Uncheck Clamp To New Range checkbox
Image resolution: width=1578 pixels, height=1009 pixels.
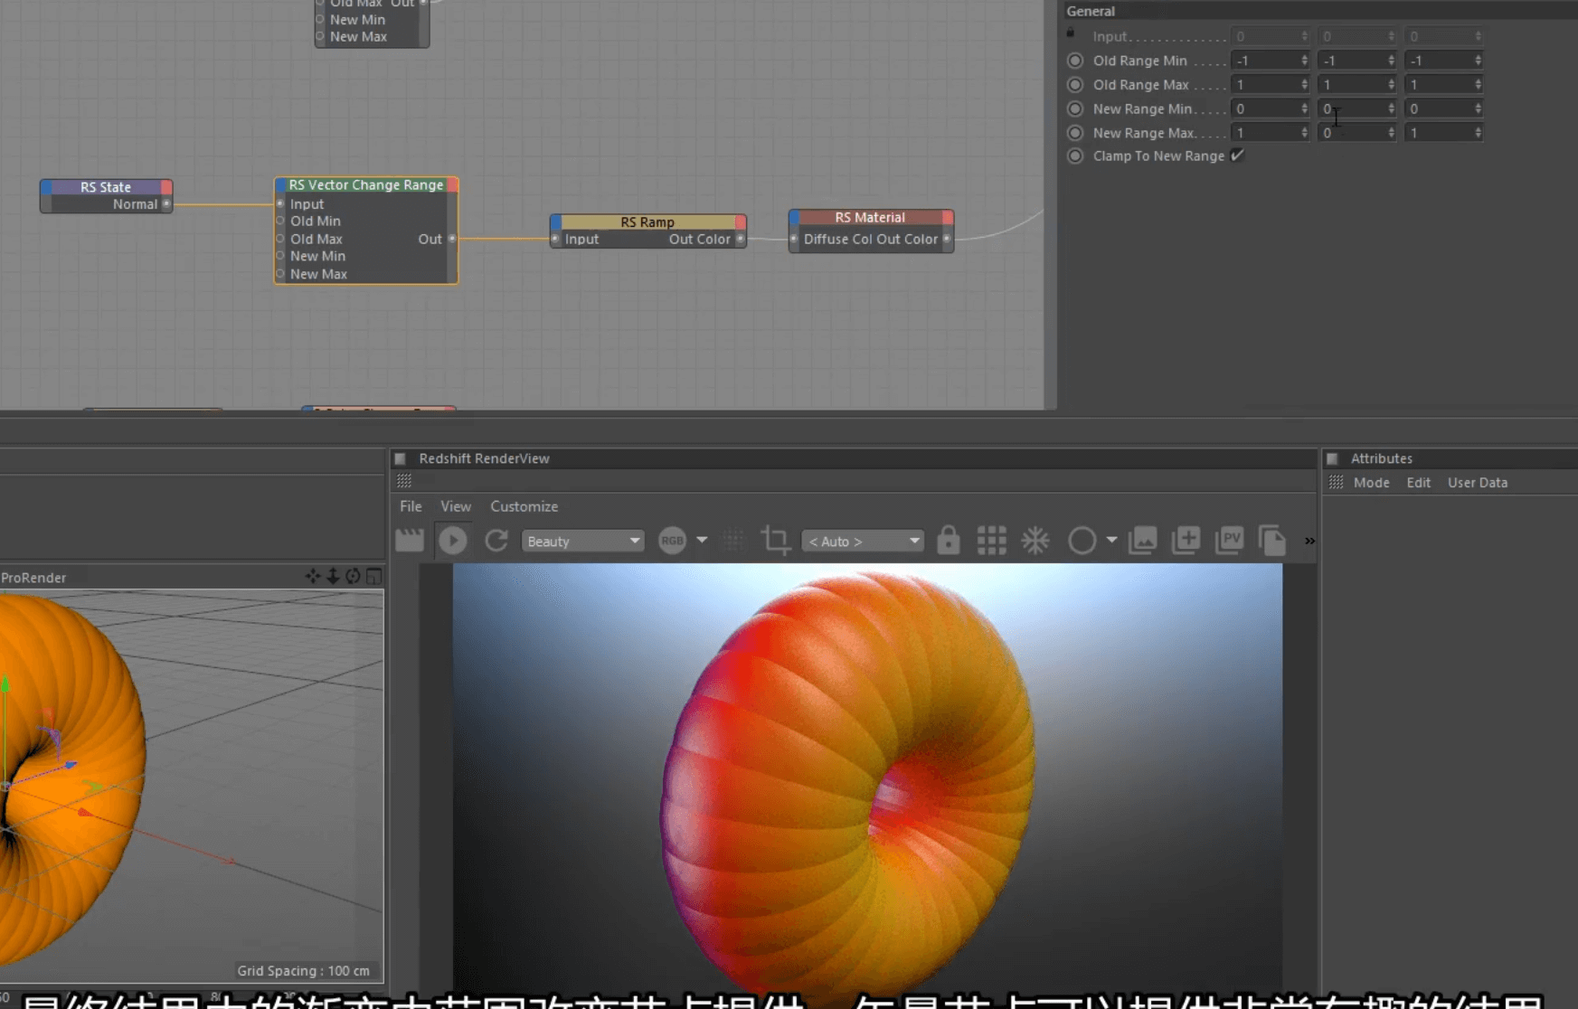1237,156
